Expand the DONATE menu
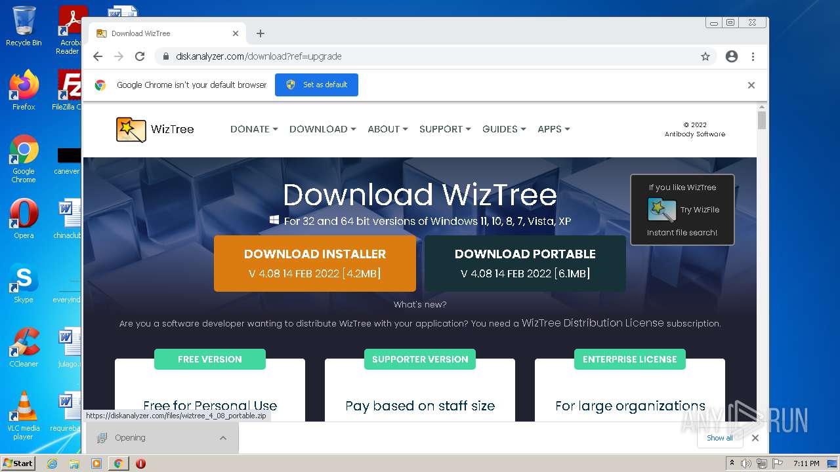840x472 pixels. [x=254, y=129]
